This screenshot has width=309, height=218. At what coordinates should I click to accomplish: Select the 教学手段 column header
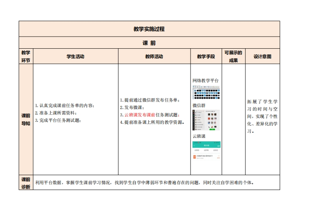click(206, 56)
